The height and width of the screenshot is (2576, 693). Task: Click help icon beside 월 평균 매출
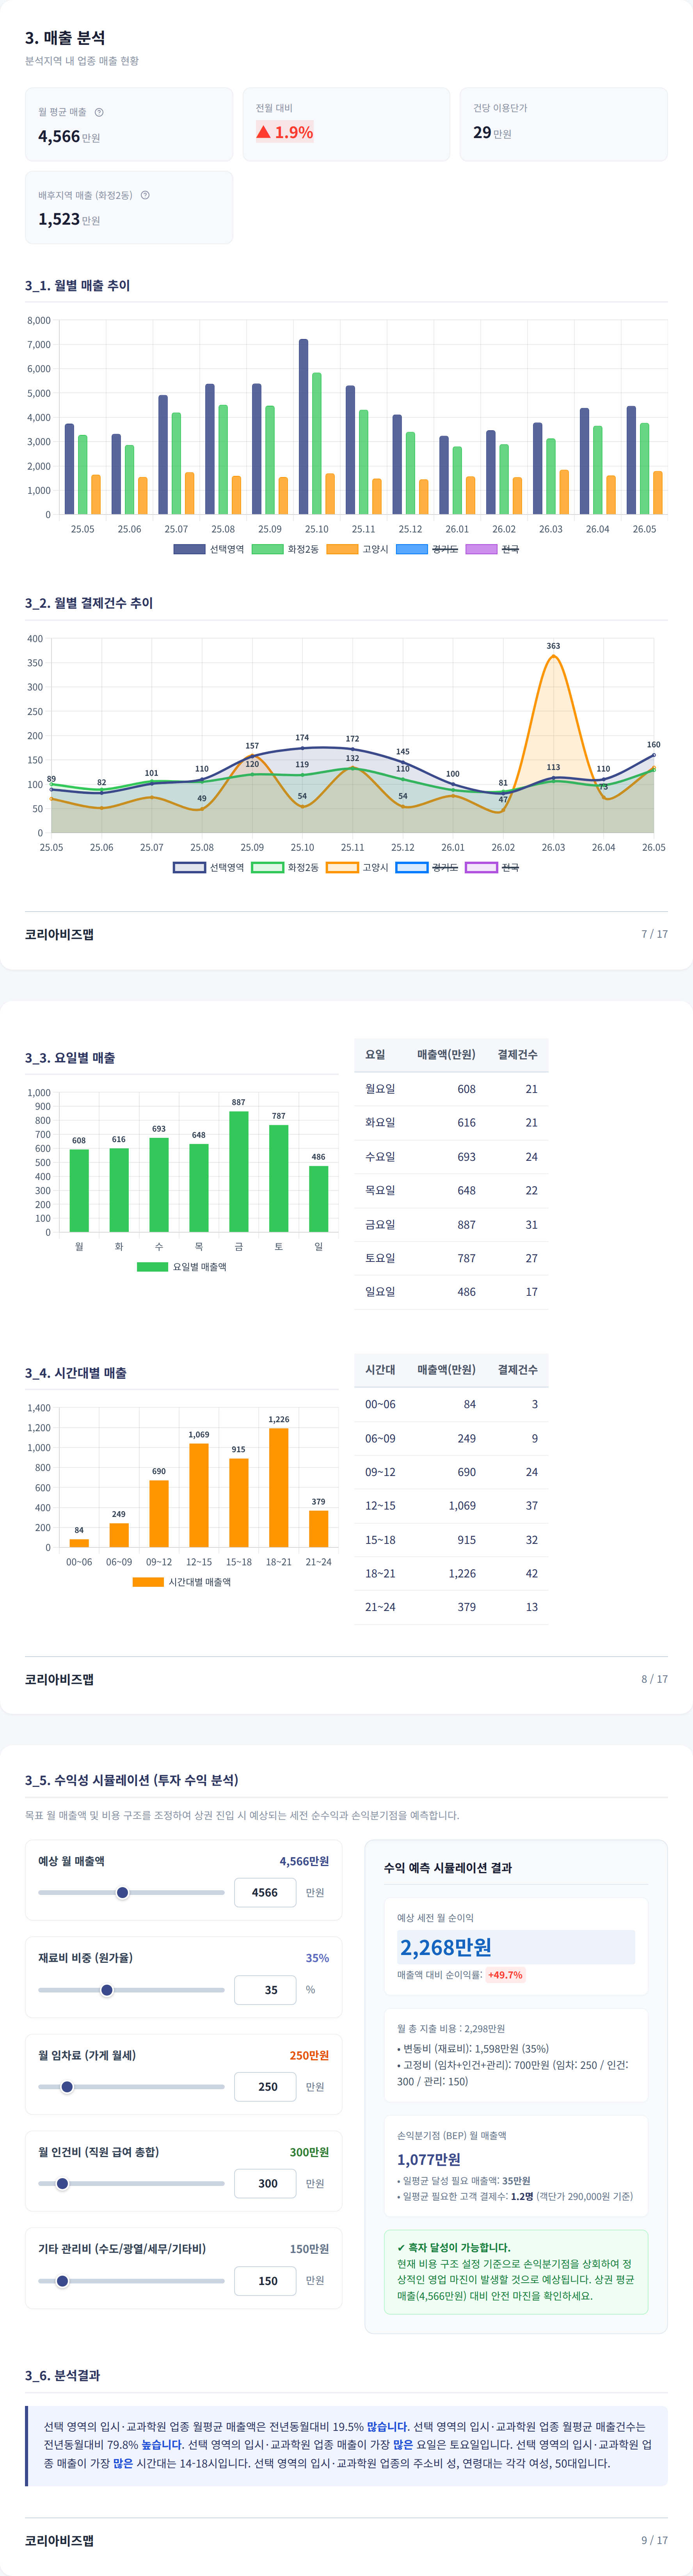click(99, 112)
